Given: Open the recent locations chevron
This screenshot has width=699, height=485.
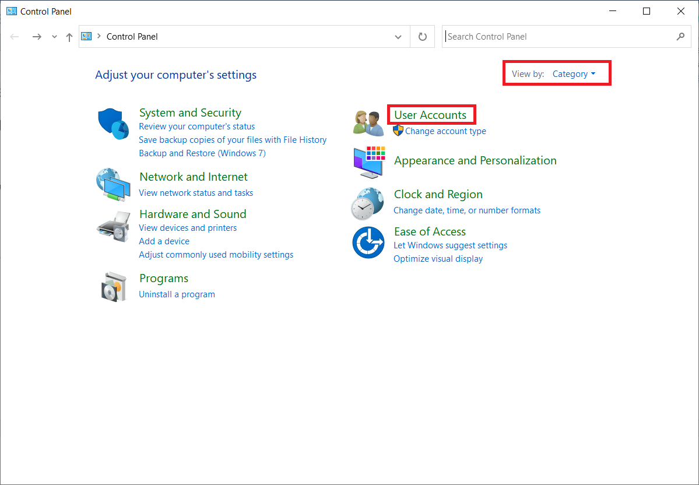Looking at the screenshot, I should click(x=54, y=37).
